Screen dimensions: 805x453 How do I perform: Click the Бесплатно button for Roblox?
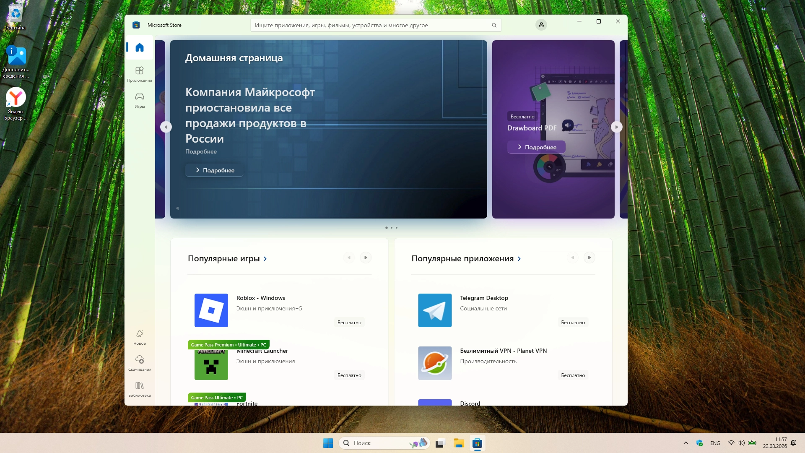[349, 323]
